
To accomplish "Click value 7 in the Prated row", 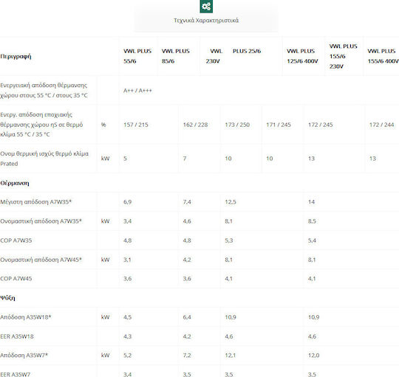I will 185,159.
